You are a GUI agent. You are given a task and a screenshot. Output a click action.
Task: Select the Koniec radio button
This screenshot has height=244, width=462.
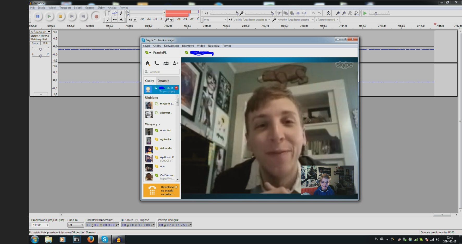pyautogui.click(x=122, y=220)
